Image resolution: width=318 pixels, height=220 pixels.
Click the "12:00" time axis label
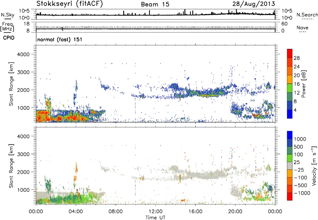[x=155, y=212]
